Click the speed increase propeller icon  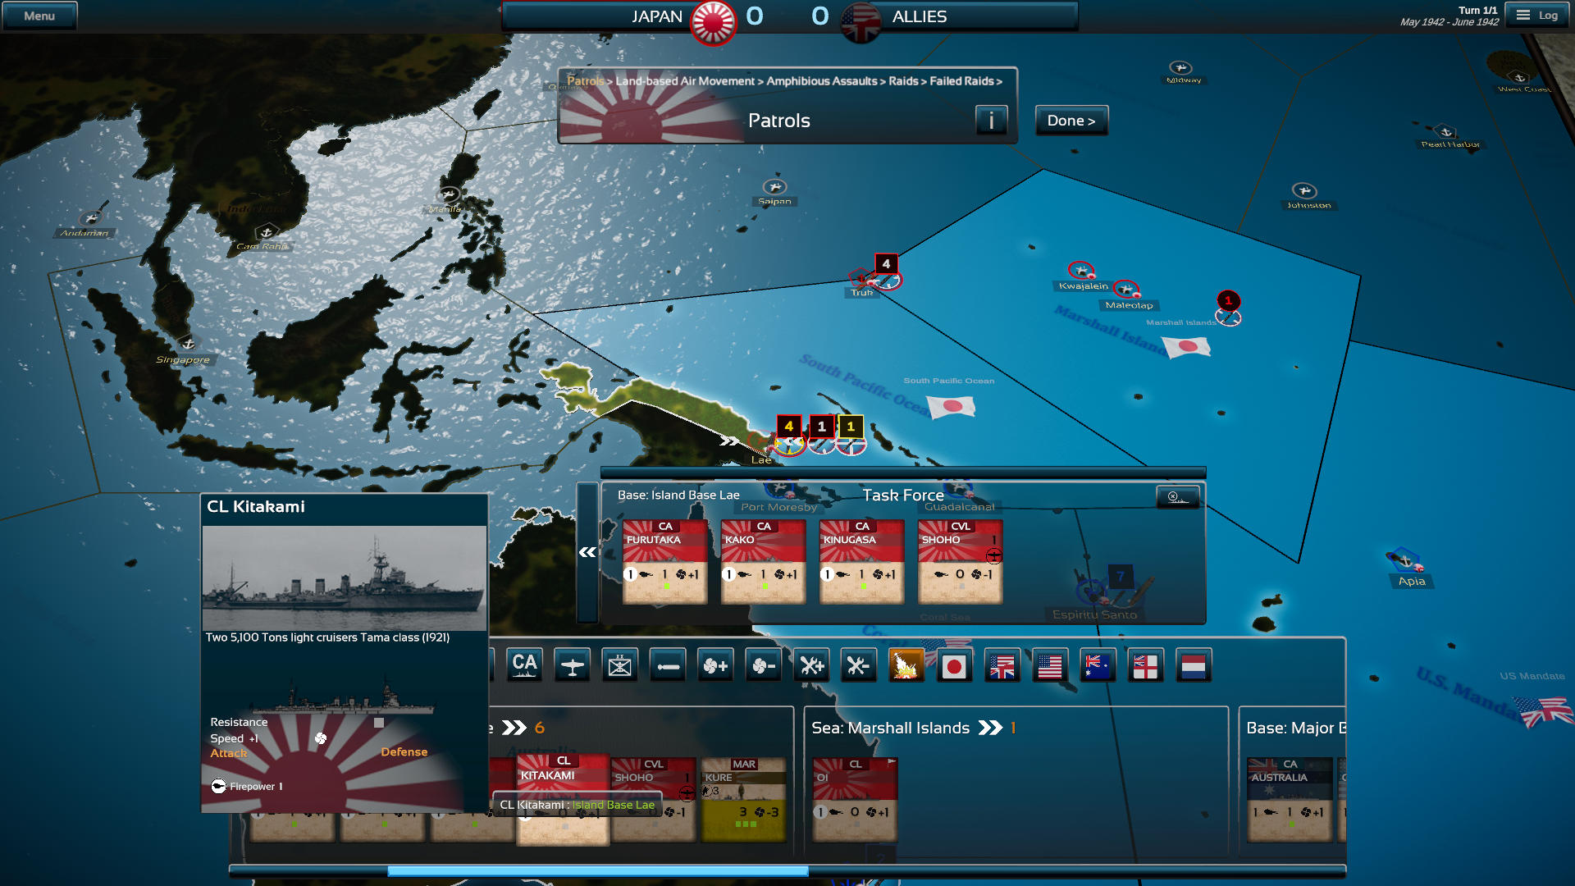pyautogui.click(x=715, y=665)
